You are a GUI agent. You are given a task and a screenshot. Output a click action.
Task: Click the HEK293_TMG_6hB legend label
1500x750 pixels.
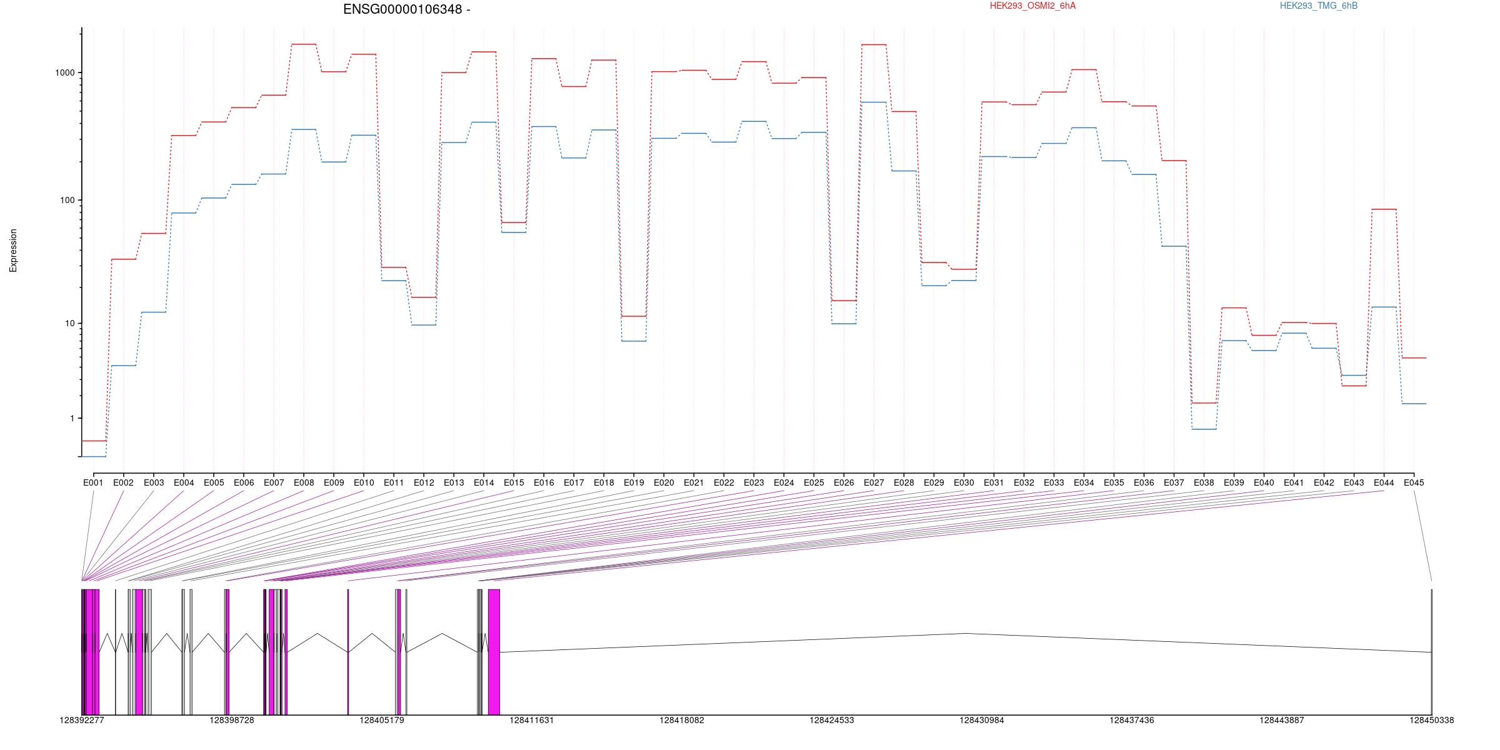(x=1319, y=6)
